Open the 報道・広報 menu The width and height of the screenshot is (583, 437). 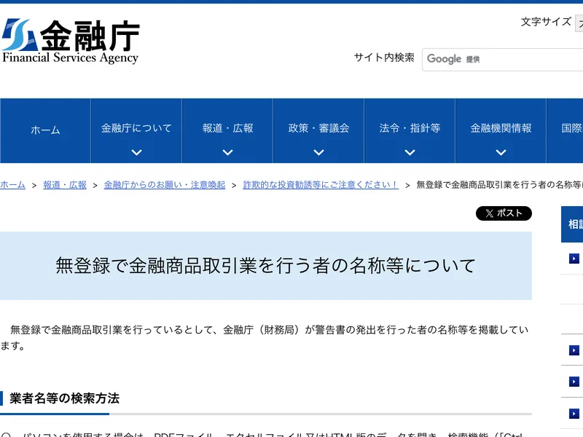(x=227, y=129)
